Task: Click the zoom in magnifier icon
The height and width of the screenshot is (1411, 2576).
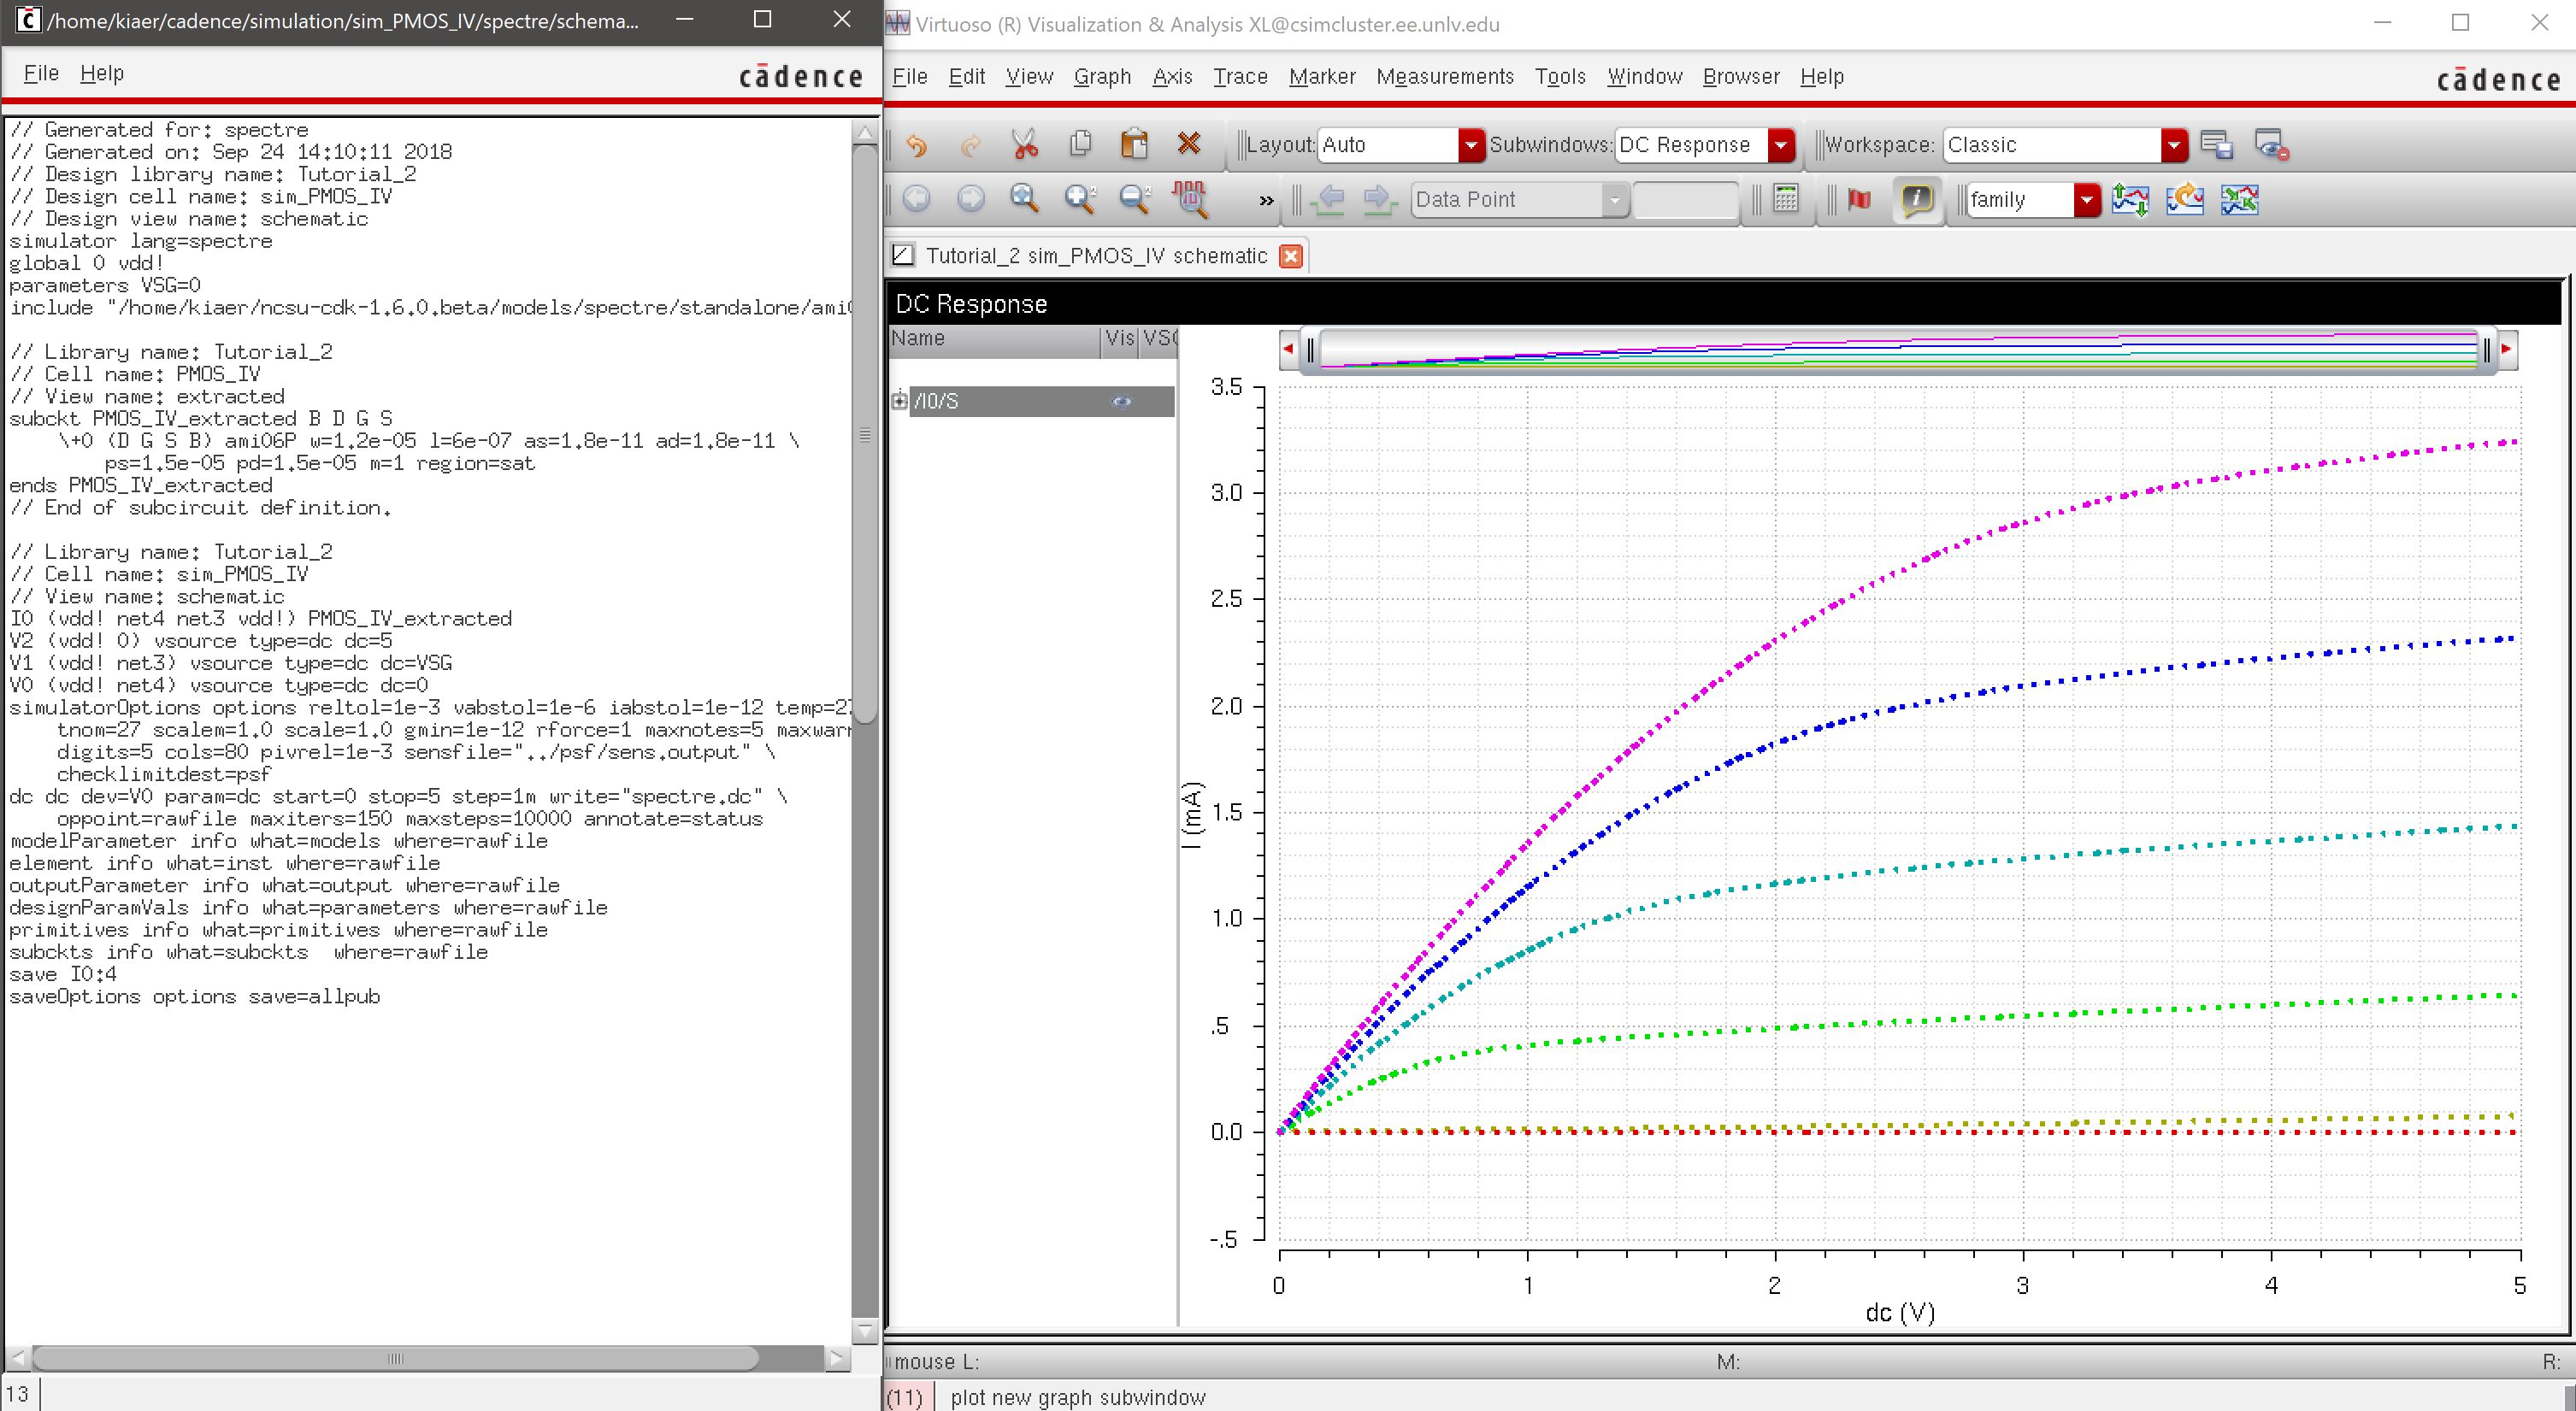Action: coord(1080,199)
